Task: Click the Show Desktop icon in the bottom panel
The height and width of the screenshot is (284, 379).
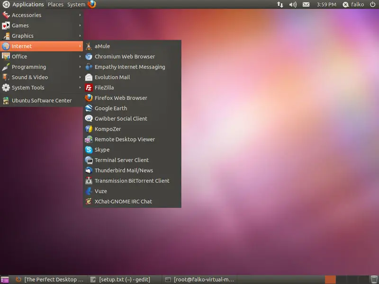Action: [5, 280]
